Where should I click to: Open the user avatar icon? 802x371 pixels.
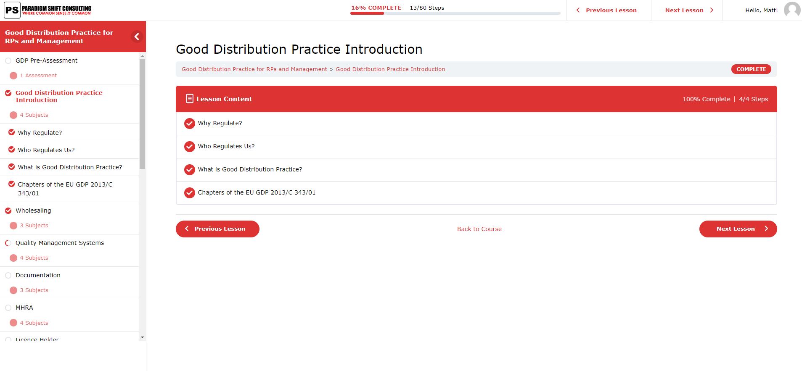(x=792, y=10)
